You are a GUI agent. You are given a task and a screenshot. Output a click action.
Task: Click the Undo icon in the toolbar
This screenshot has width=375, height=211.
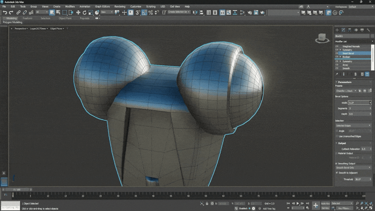4,12
